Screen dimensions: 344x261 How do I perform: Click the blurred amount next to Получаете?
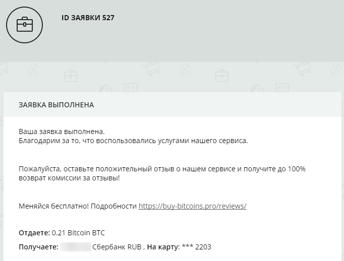(76, 247)
